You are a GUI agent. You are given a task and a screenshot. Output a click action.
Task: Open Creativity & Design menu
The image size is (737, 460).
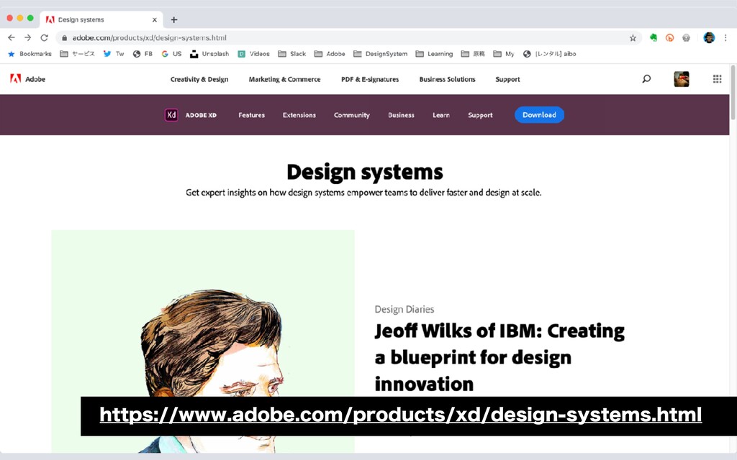coord(199,79)
